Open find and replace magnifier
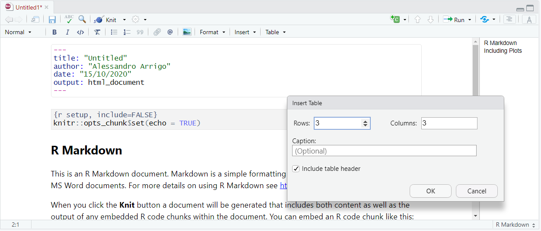This screenshot has width=541, height=231. (82, 19)
